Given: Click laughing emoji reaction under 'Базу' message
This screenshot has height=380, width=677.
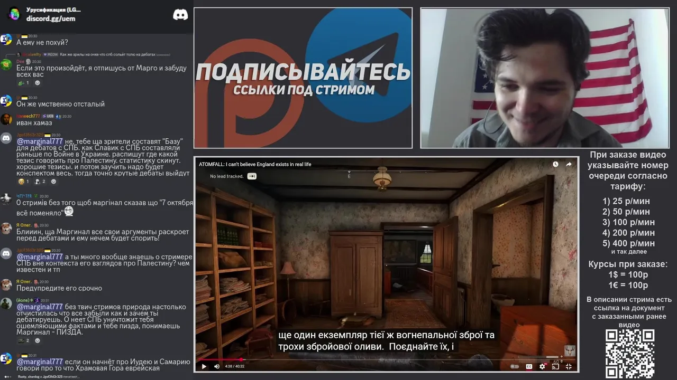Looking at the screenshot, I should [x=23, y=182].
